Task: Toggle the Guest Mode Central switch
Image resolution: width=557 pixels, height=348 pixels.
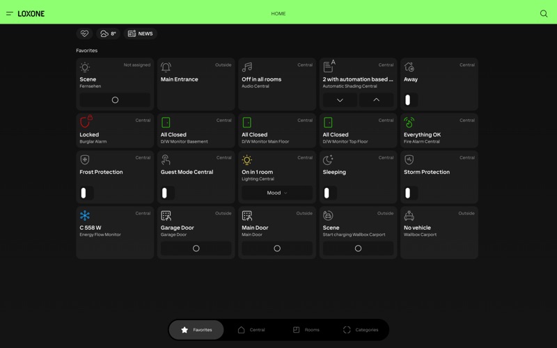Action: [168, 193]
